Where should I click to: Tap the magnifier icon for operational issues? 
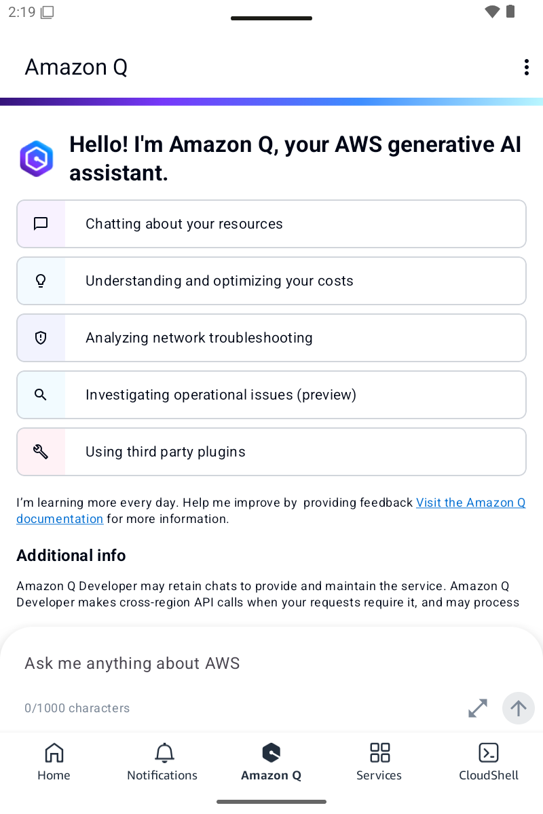[x=41, y=395]
